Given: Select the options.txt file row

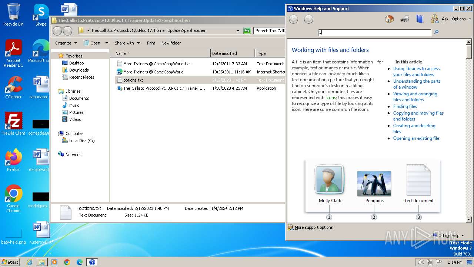Looking at the screenshot, I should tap(200, 80).
